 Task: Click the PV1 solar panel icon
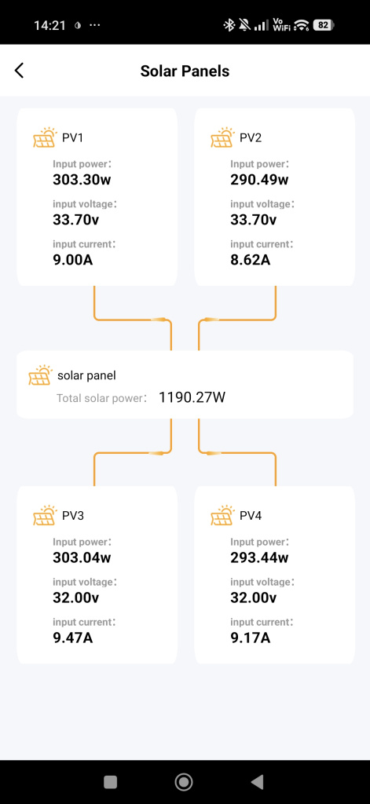click(44, 138)
